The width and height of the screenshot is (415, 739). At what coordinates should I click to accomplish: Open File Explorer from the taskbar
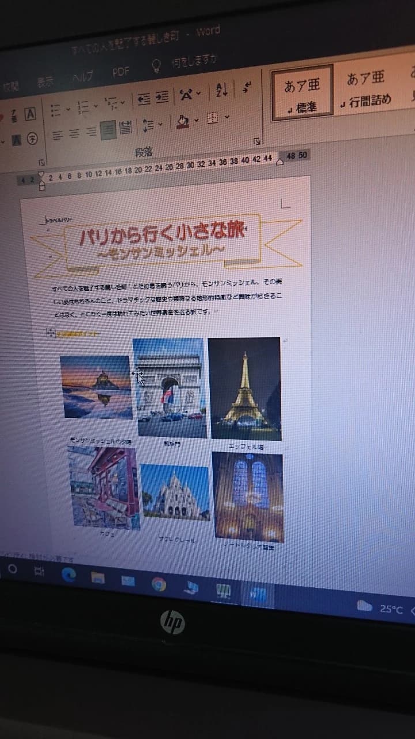(98, 577)
